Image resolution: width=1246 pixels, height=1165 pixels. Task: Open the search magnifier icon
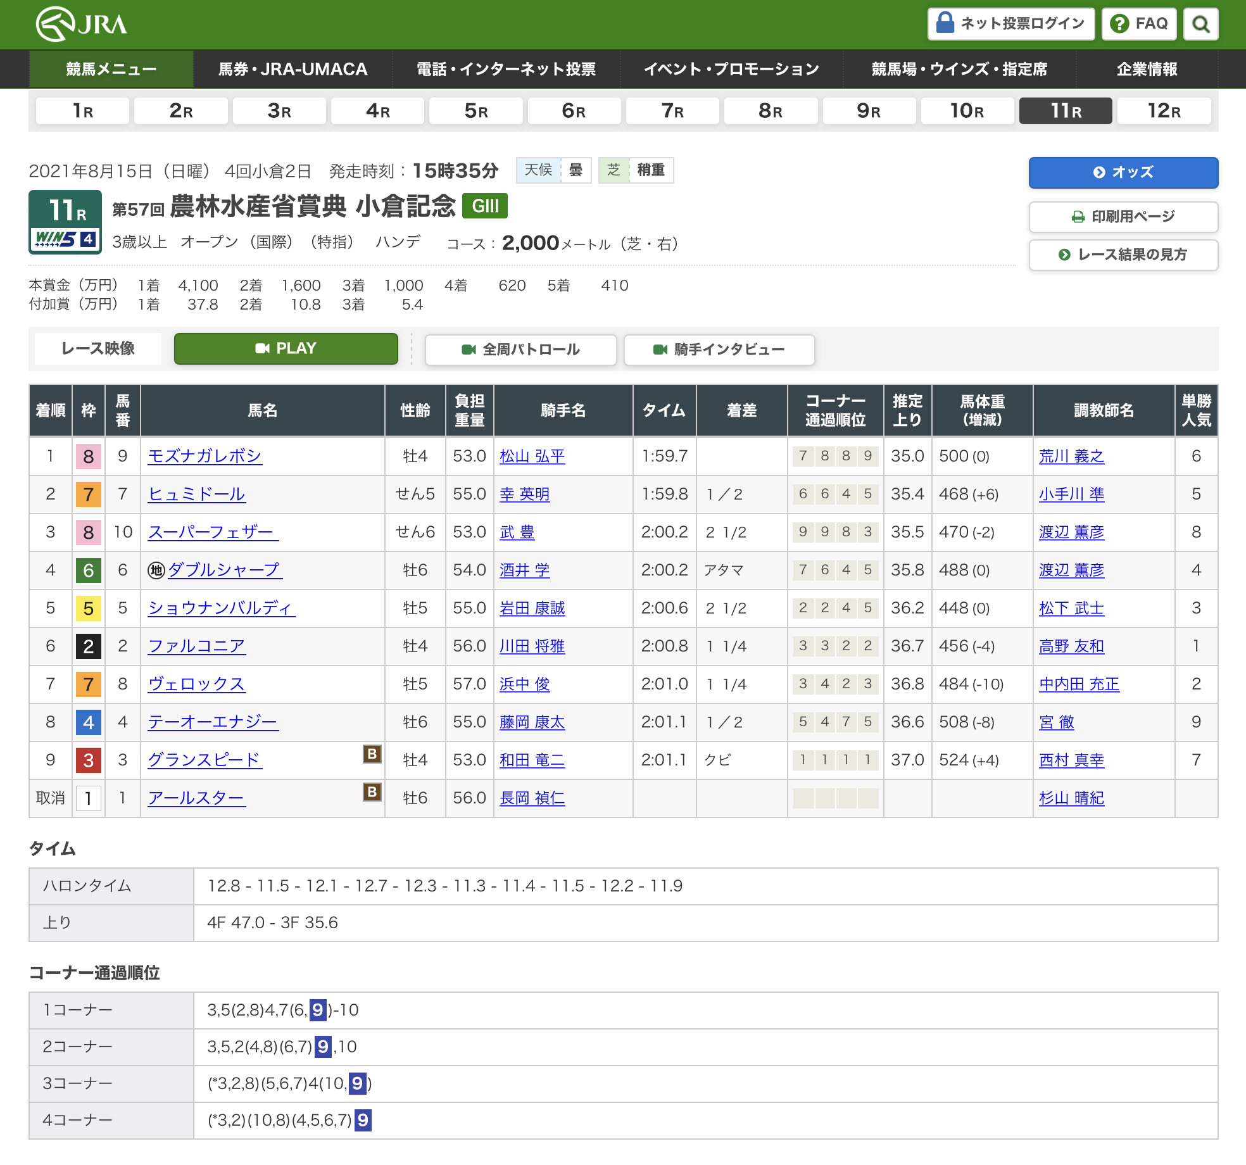[x=1200, y=24]
